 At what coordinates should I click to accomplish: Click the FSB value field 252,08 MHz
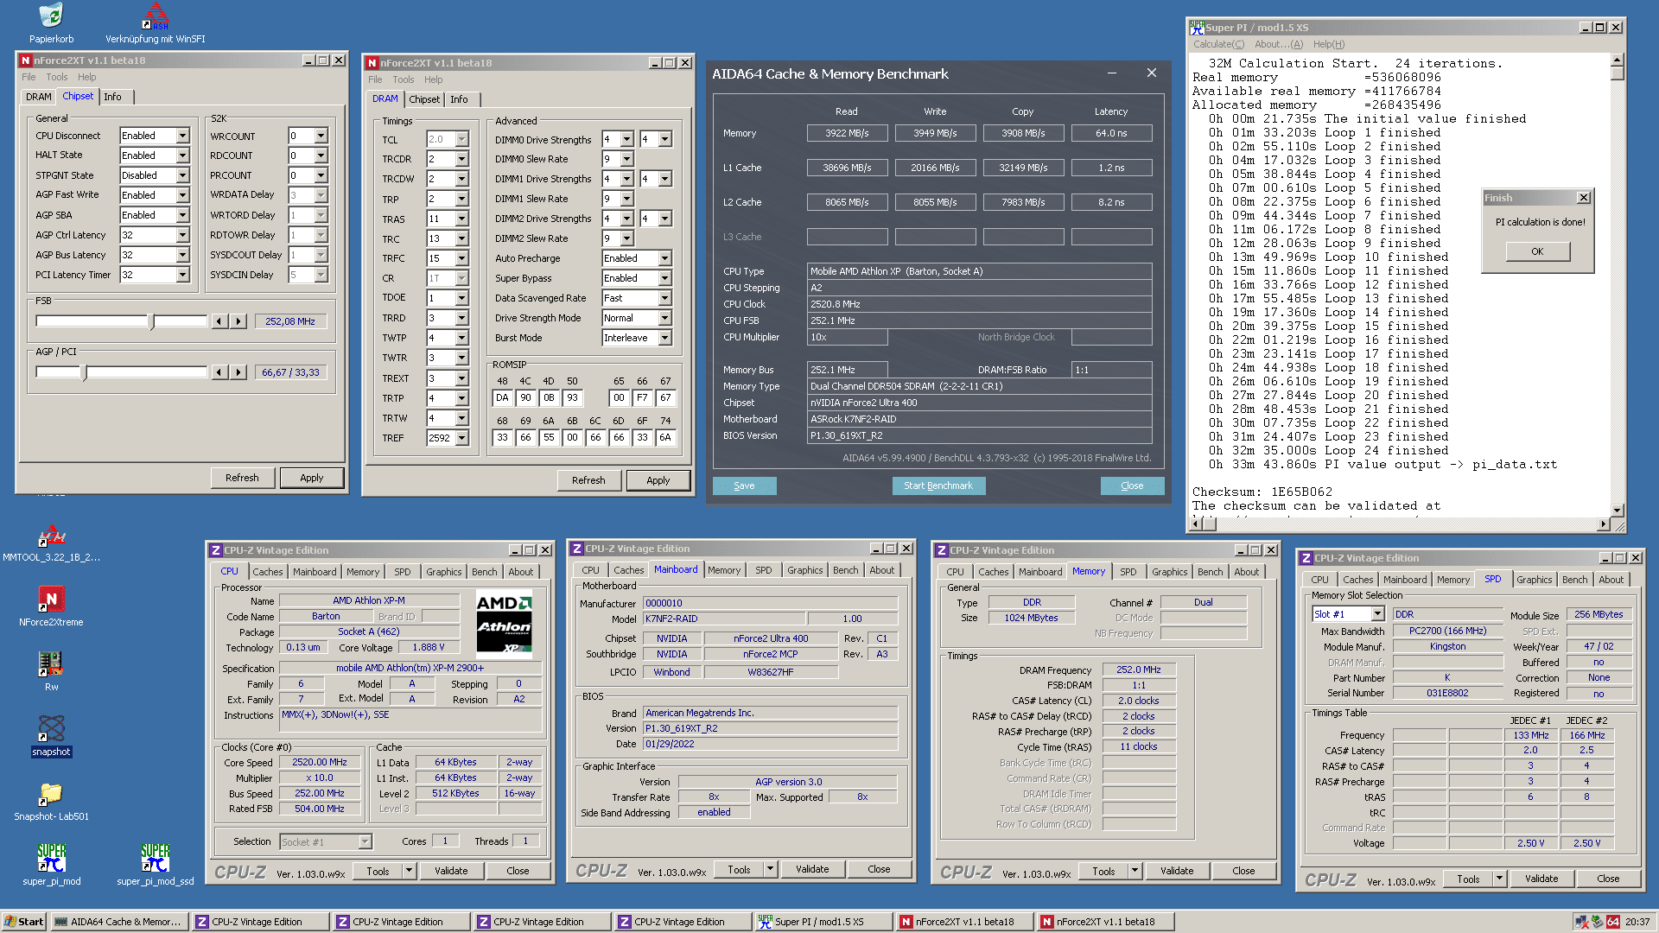(x=289, y=321)
